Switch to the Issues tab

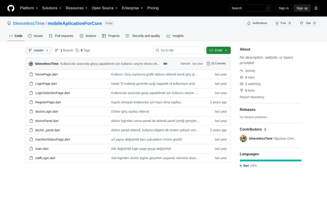click(x=36, y=36)
